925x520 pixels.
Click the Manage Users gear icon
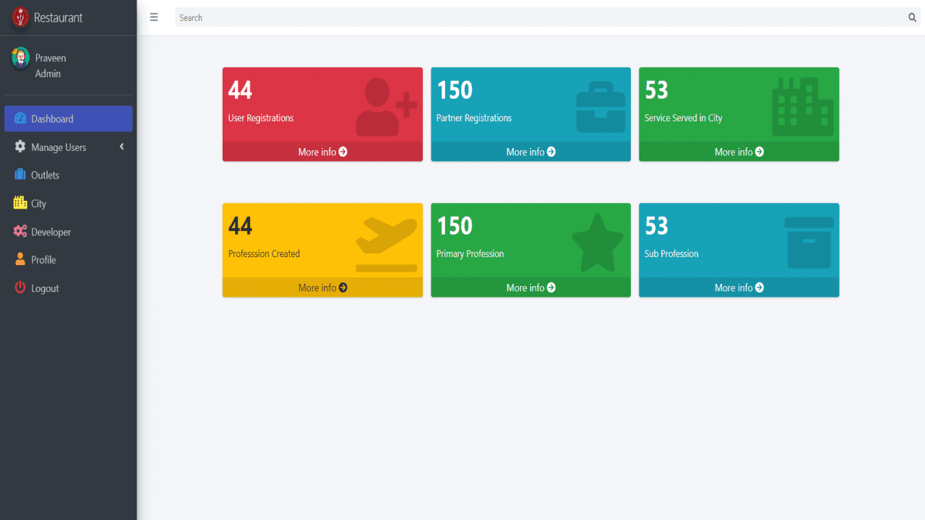pos(20,147)
